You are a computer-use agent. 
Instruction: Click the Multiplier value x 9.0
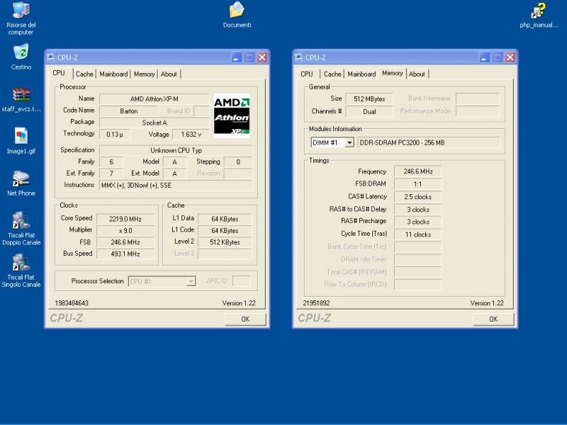click(125, 231)
